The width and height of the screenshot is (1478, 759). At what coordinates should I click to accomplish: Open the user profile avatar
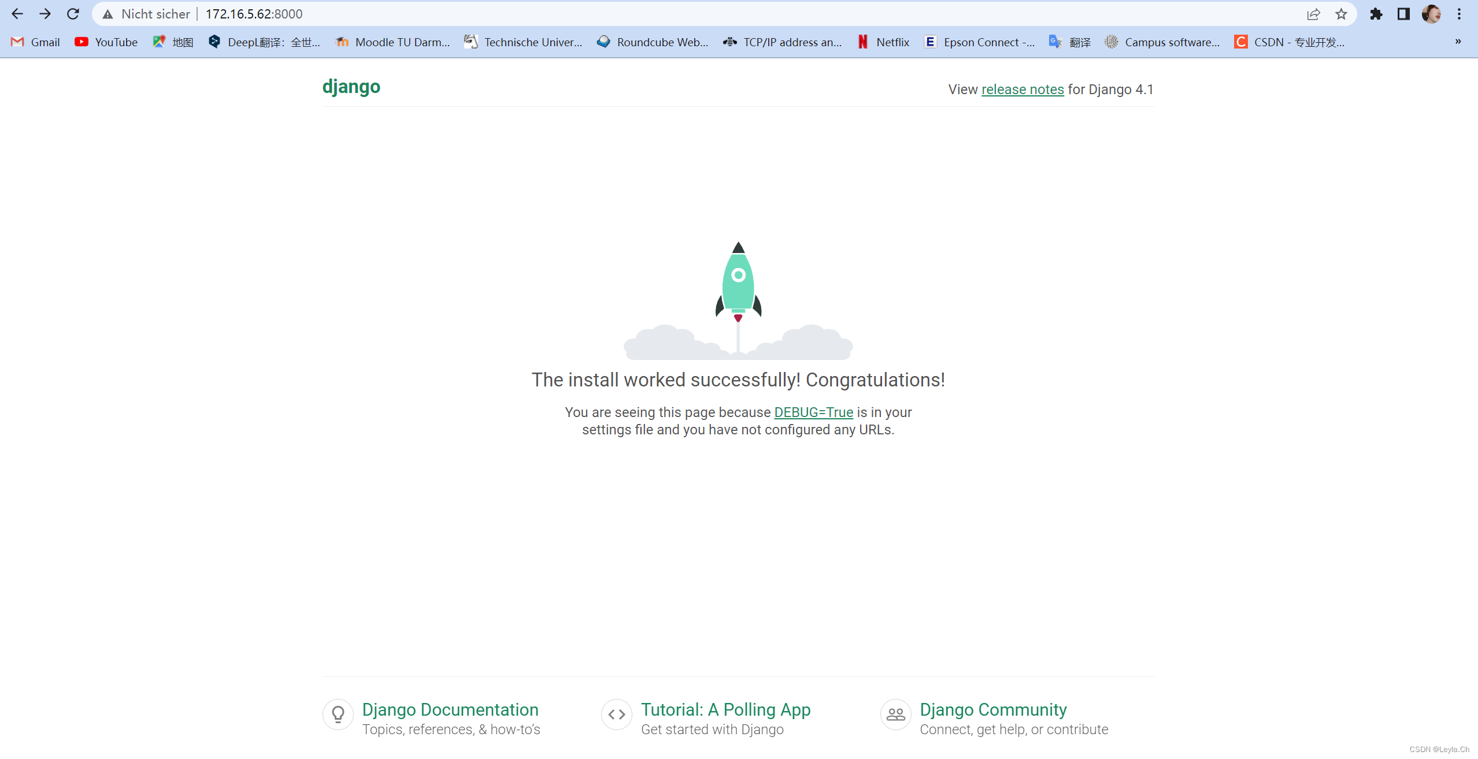coord(1431,14)
